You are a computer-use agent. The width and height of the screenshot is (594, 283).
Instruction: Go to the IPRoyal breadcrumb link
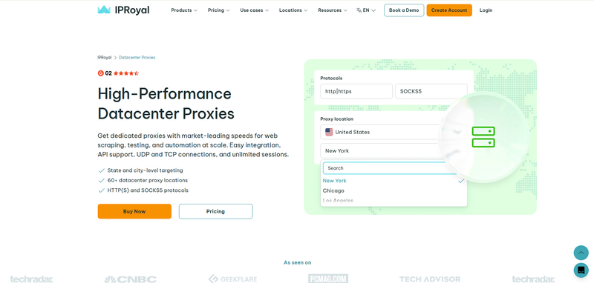pos(105,58)
